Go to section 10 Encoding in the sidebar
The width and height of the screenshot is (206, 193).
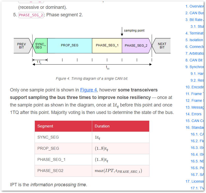point(194,87)
